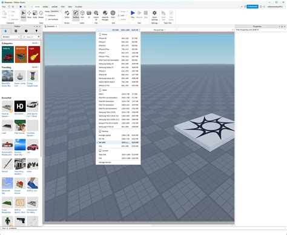Choose iPhone XR device
The image size is (287, 235).
point(118,74)
